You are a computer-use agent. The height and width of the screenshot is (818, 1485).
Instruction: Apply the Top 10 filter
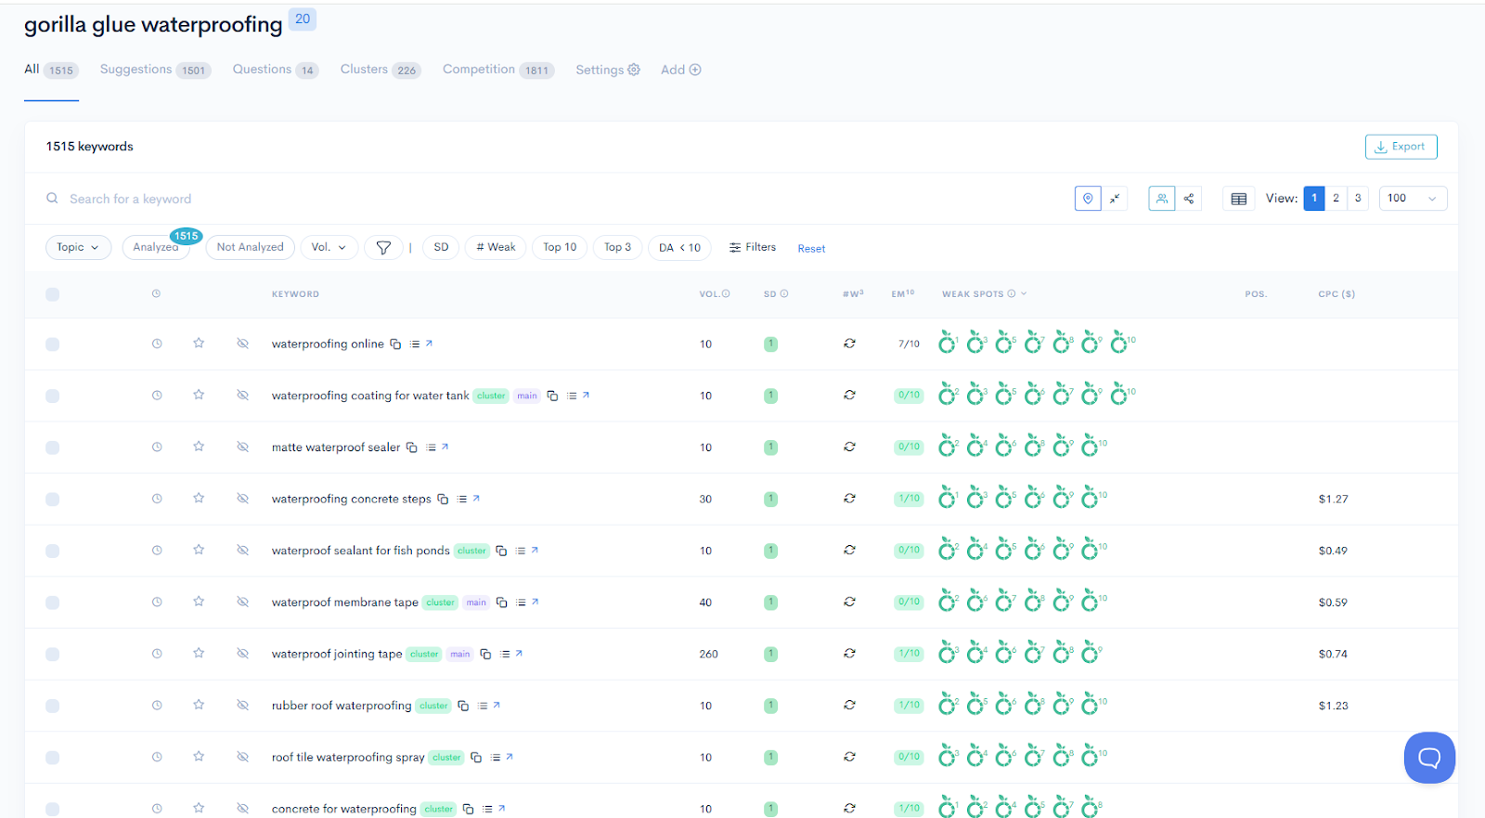click(560, 247)
